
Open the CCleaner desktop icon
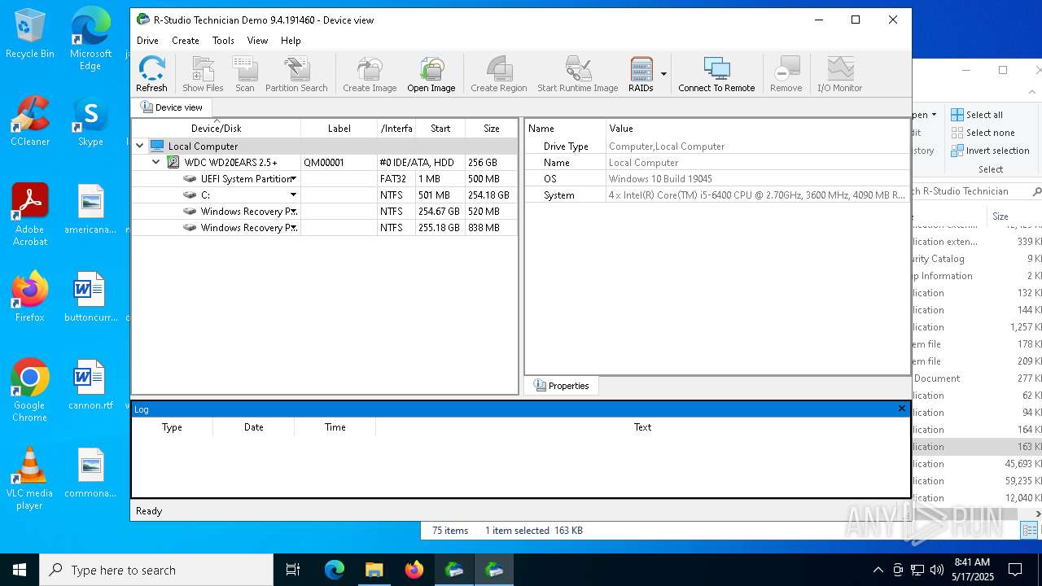(29, 121)
